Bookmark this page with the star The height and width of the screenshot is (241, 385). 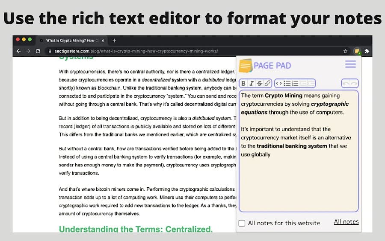coord(345,51)
